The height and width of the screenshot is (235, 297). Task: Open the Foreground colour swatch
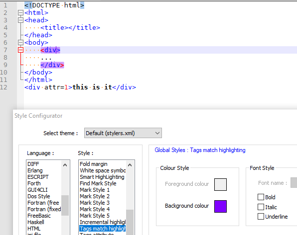[x=220, y=184]
